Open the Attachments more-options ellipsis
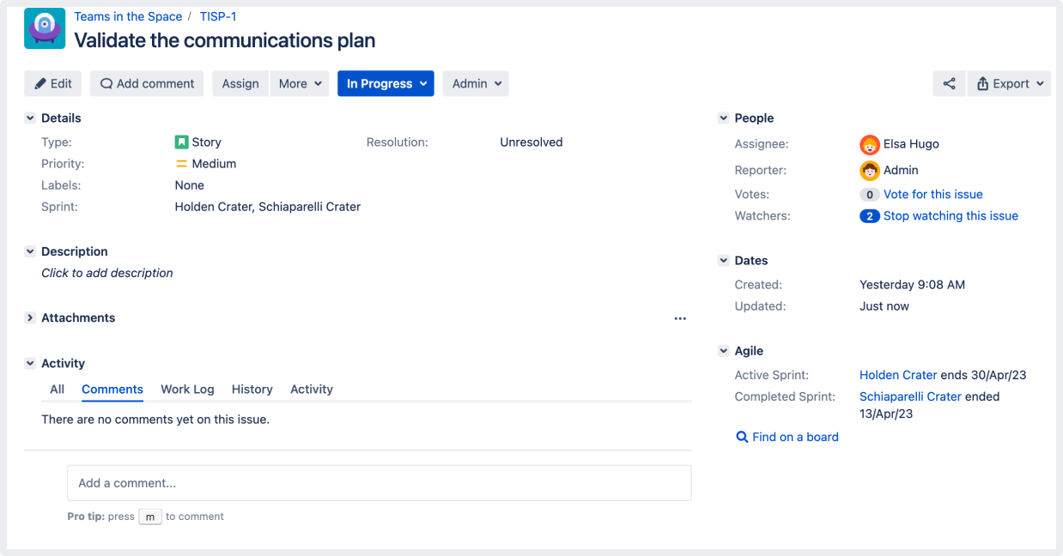 (x=680, y=317)
